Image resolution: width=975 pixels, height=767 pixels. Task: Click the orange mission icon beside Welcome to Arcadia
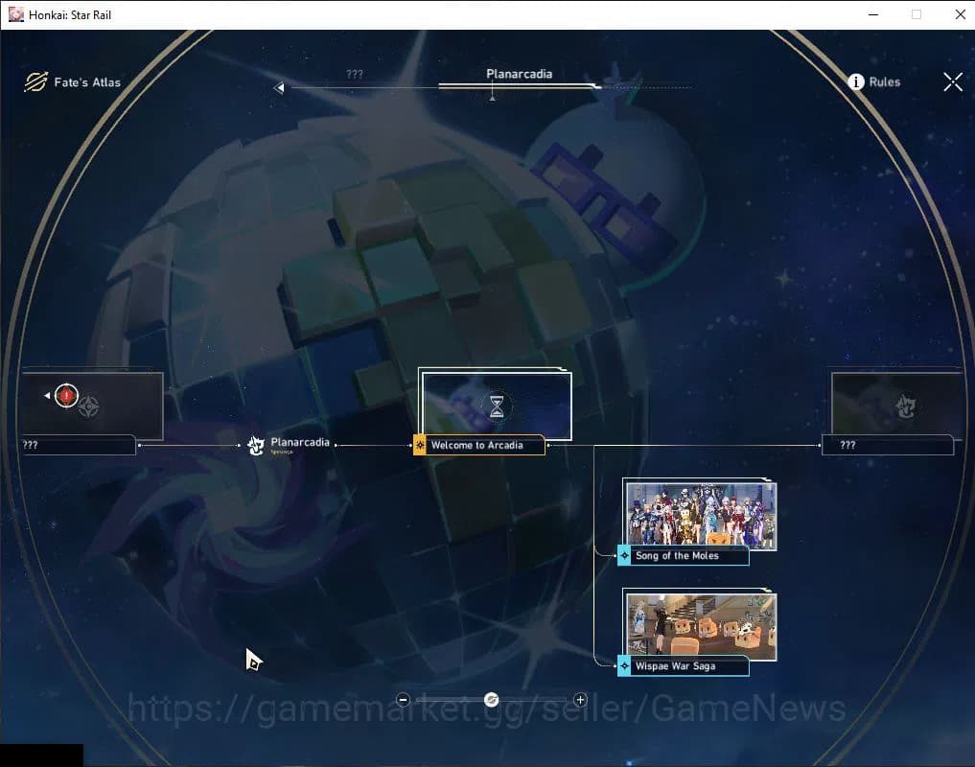(420, 445)
